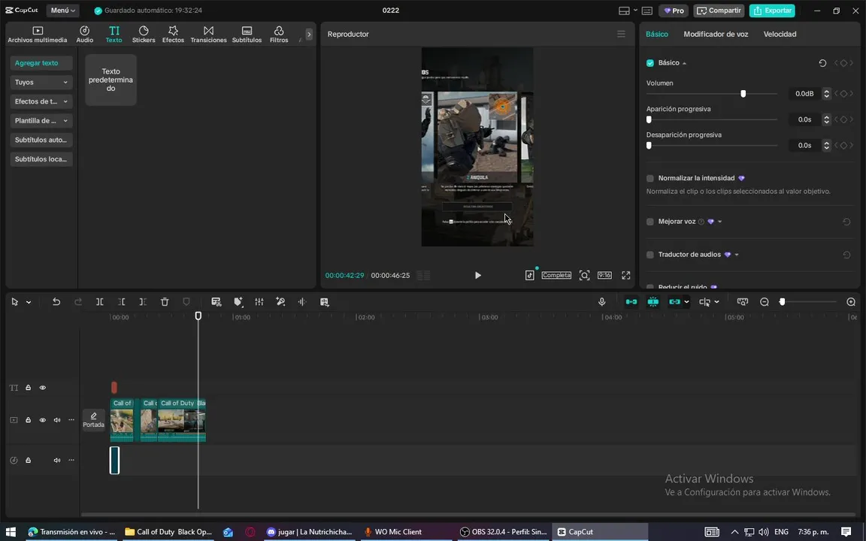Expand the Tuyos category

click(41, 82)
